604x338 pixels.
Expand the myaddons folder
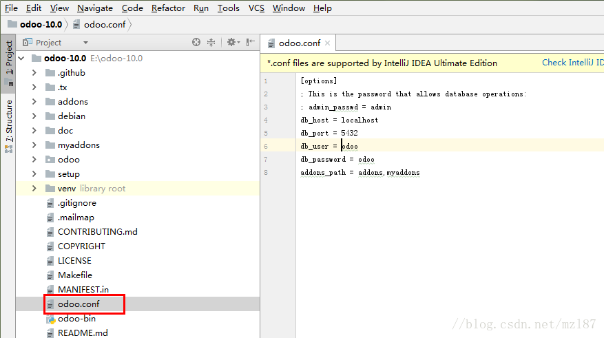34,145
